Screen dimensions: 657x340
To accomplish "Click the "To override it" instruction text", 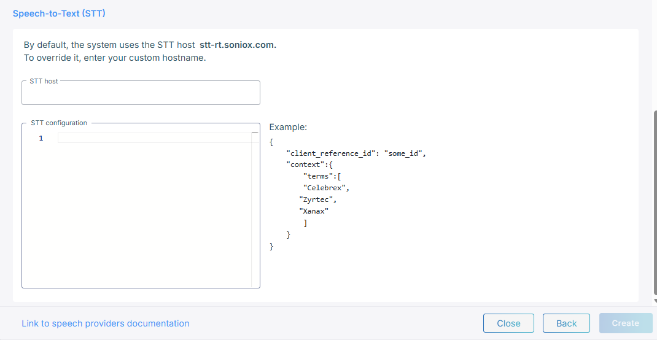I will pos(115,58).
